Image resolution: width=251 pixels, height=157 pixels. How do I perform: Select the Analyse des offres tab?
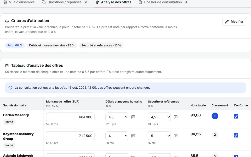(113, 2)
